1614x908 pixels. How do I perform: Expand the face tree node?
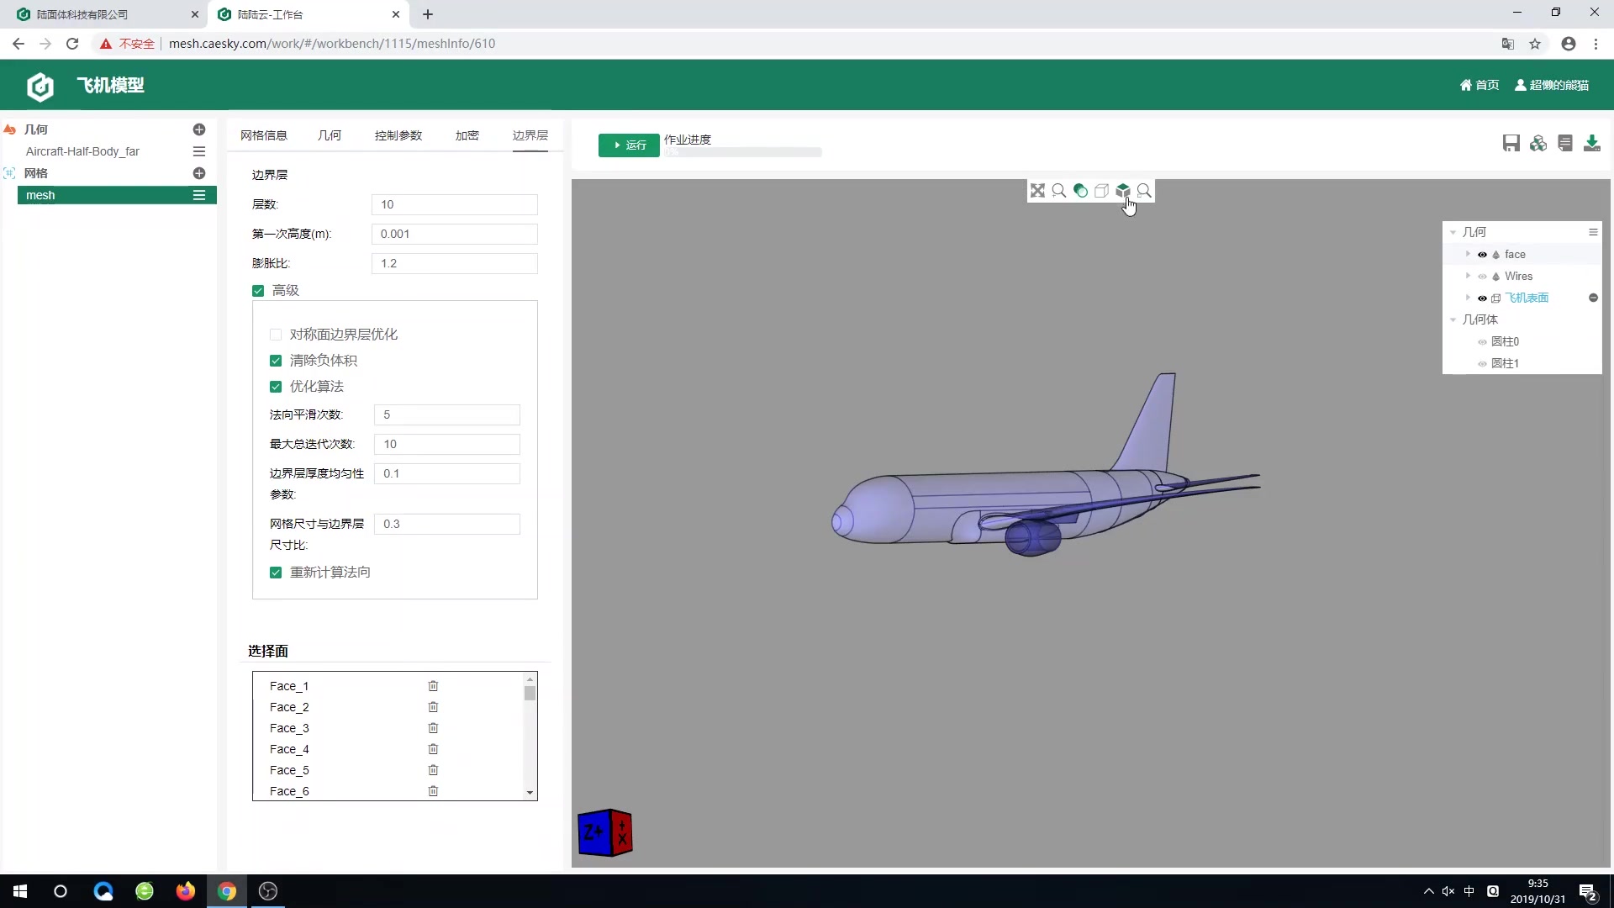coord(1468,254)
